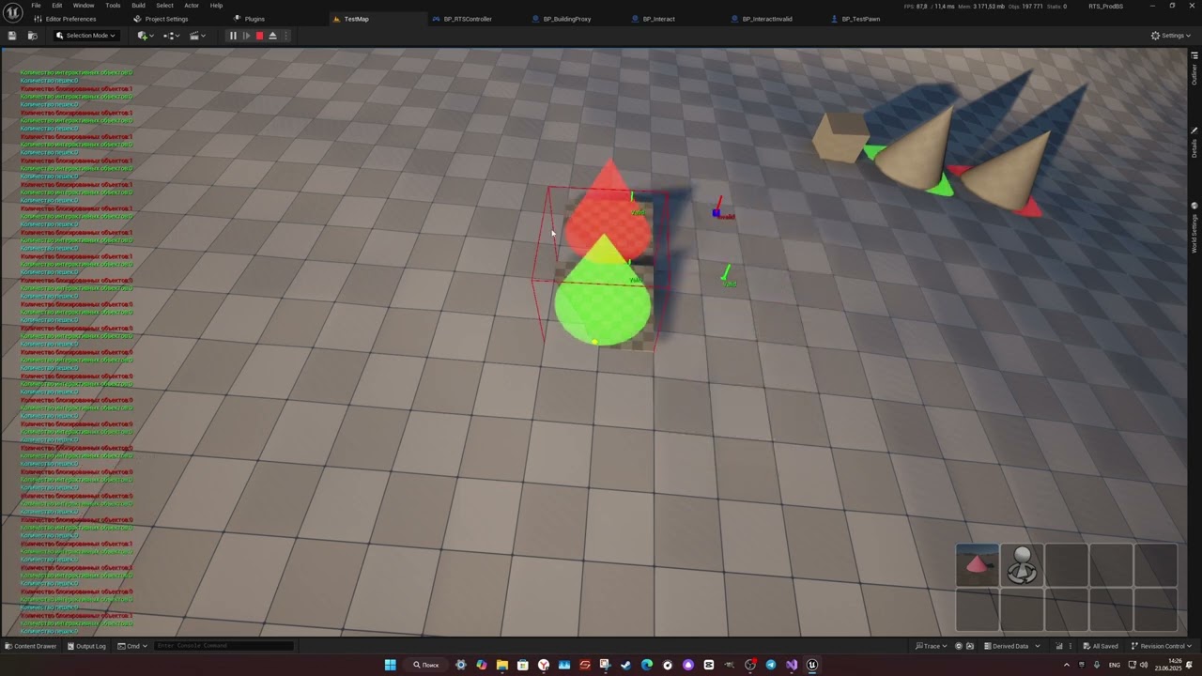This screenshot has height=676, width=1202.
Task: Open the Cinematics clapperboard dropdown
Action: tap(197, 36)
